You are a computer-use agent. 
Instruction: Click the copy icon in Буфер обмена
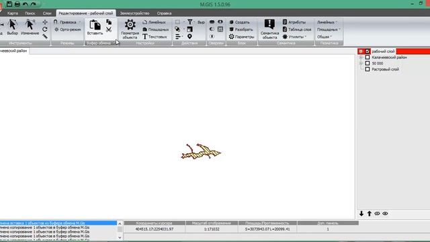109,22
